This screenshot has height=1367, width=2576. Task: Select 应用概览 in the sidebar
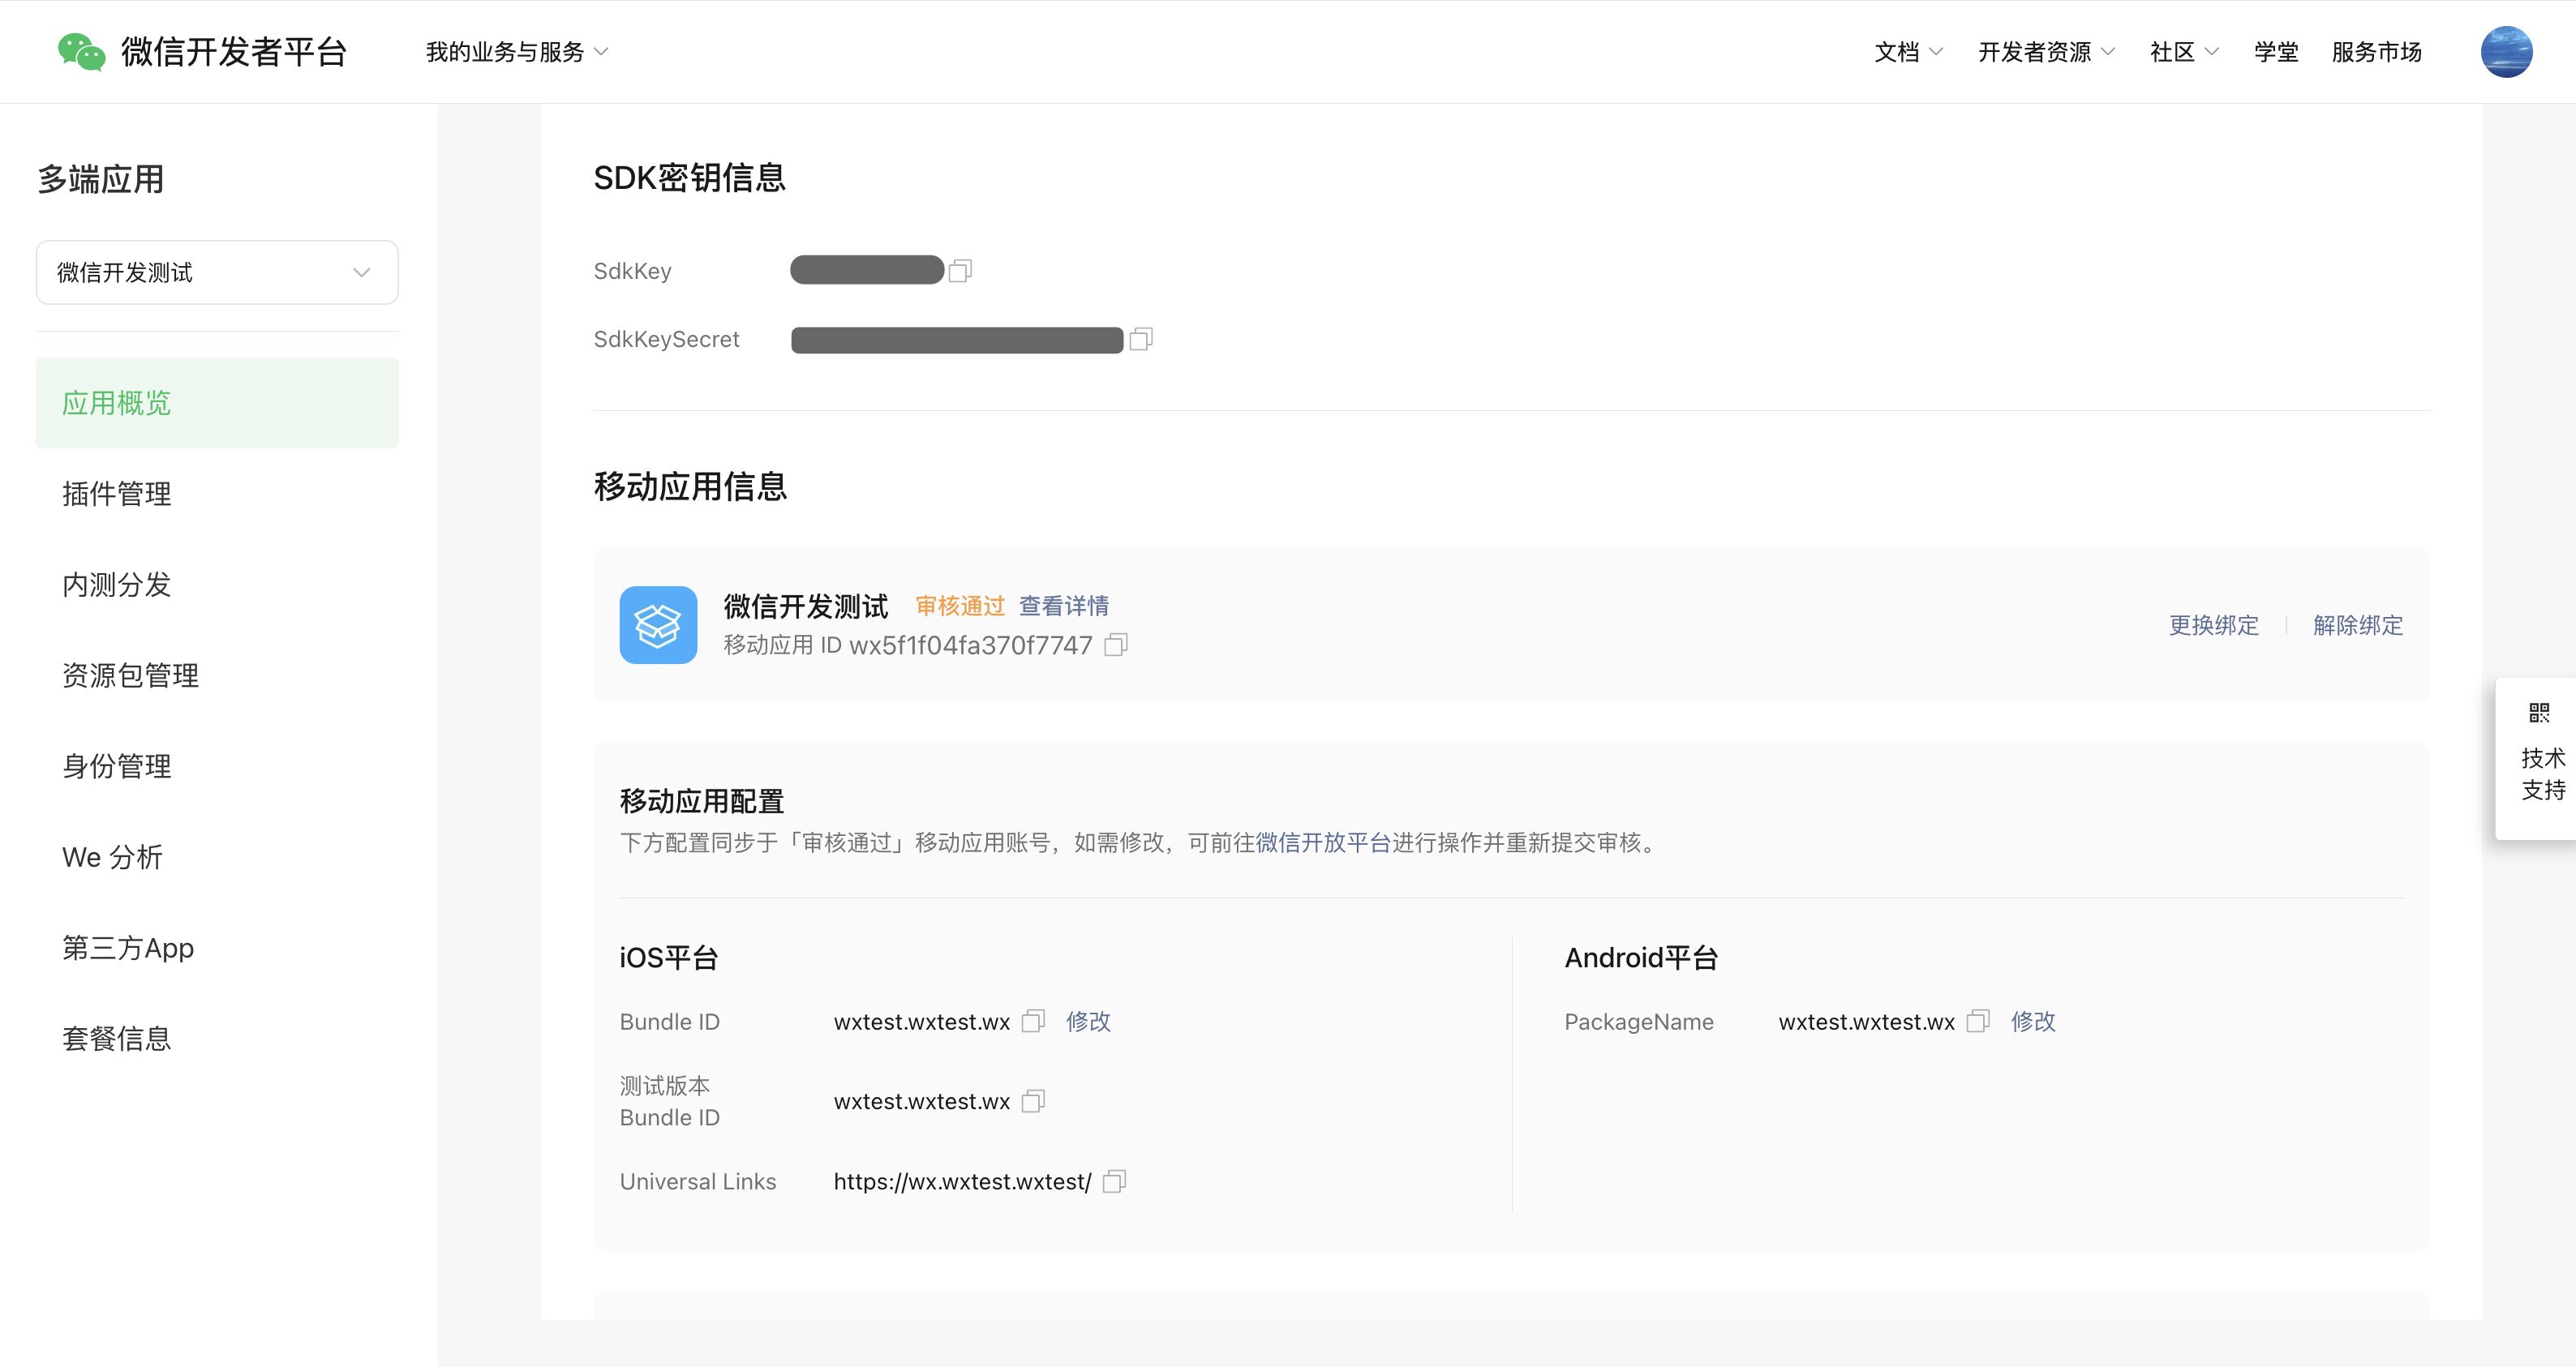(x=217, y=403)
